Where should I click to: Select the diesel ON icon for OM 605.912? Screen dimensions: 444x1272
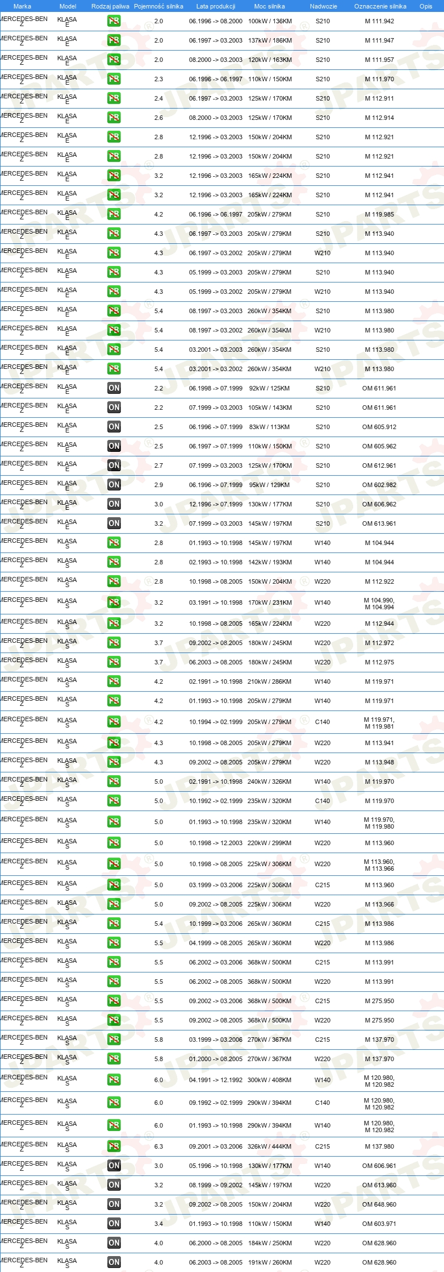114,427
